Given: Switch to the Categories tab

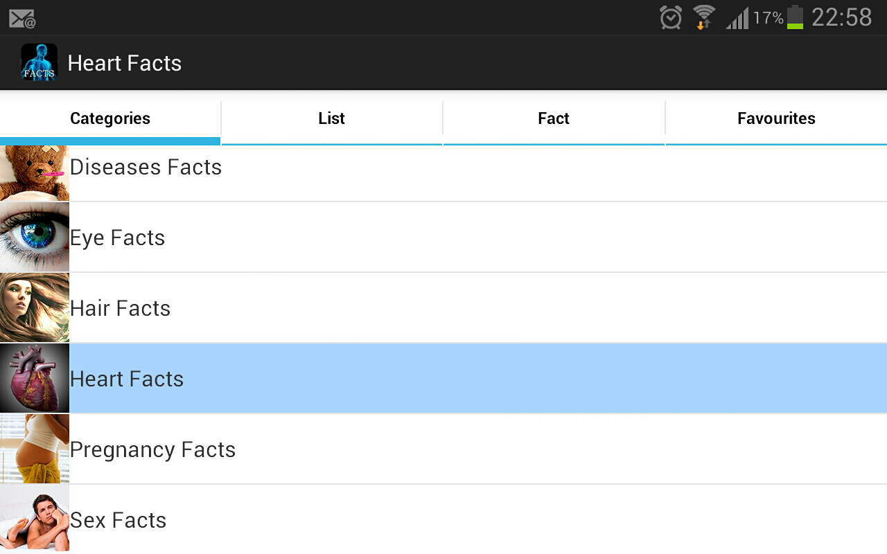Looking at the screenshot, I should 110,118.
